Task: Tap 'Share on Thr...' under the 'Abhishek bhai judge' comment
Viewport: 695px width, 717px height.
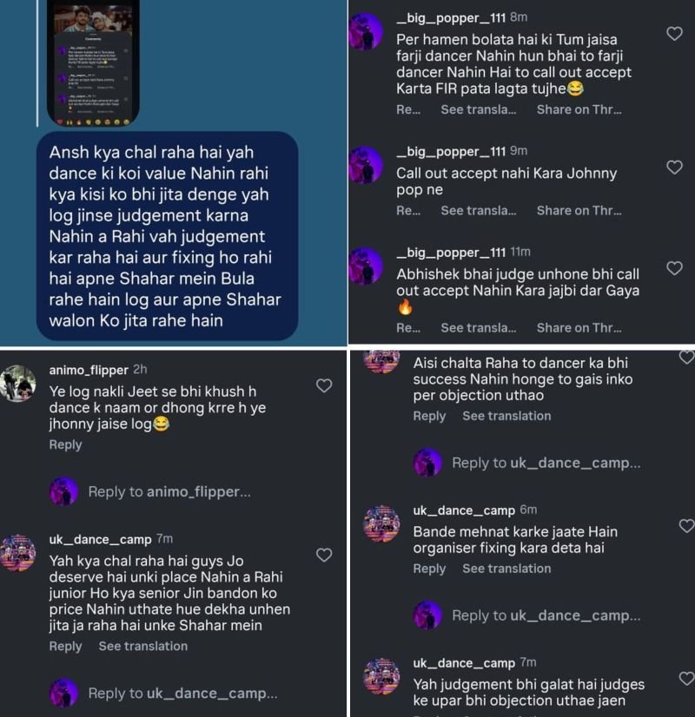Action: coord(579,328)
